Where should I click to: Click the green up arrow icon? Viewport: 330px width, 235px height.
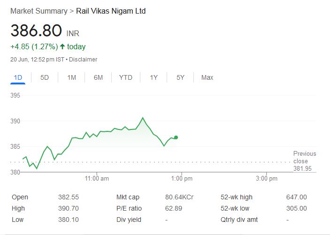click(x=62, y=46)
